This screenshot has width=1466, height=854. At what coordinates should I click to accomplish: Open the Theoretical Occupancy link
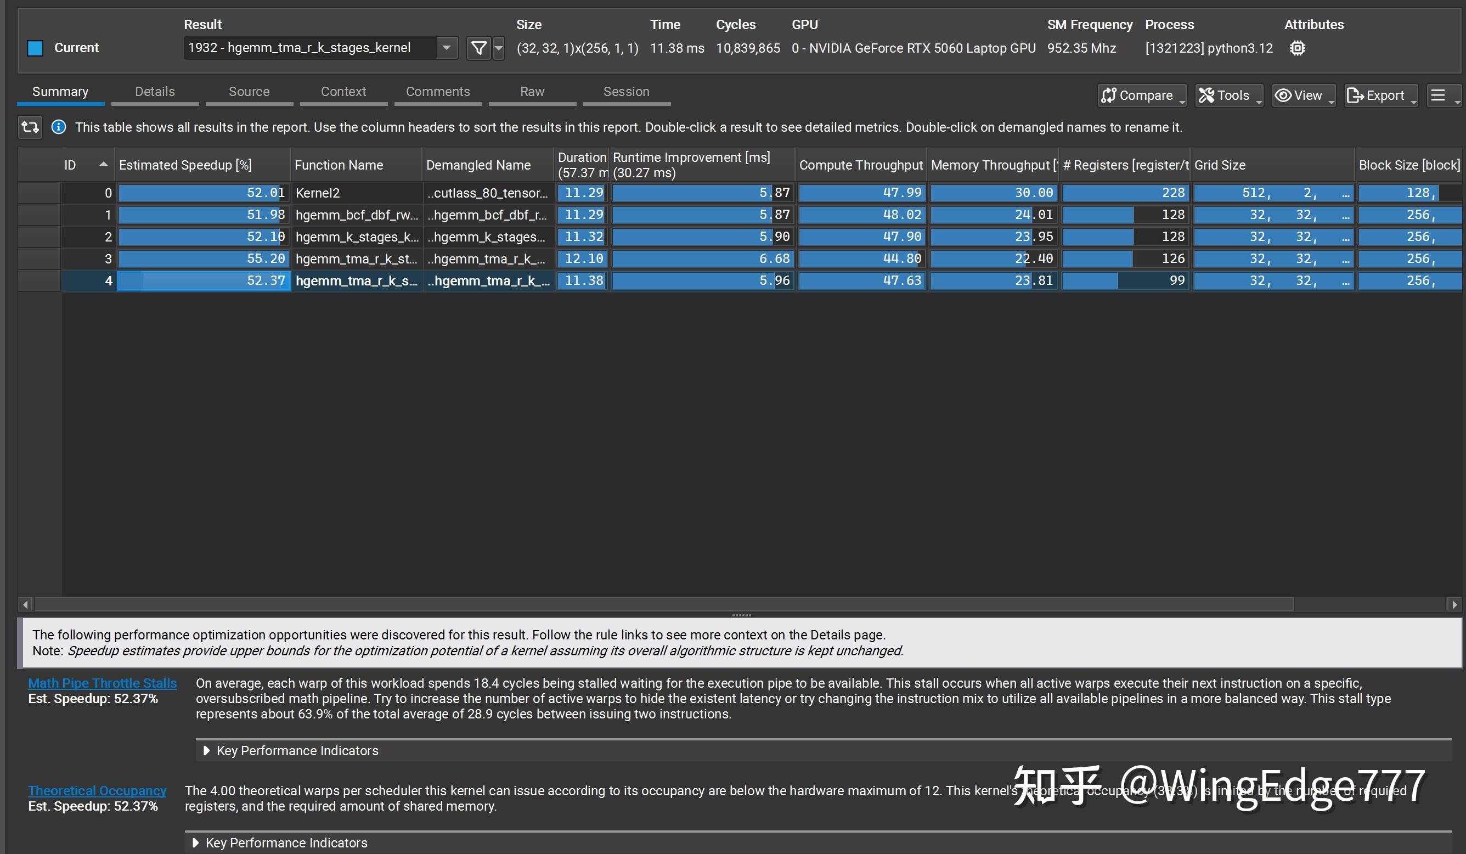point(97,790)
